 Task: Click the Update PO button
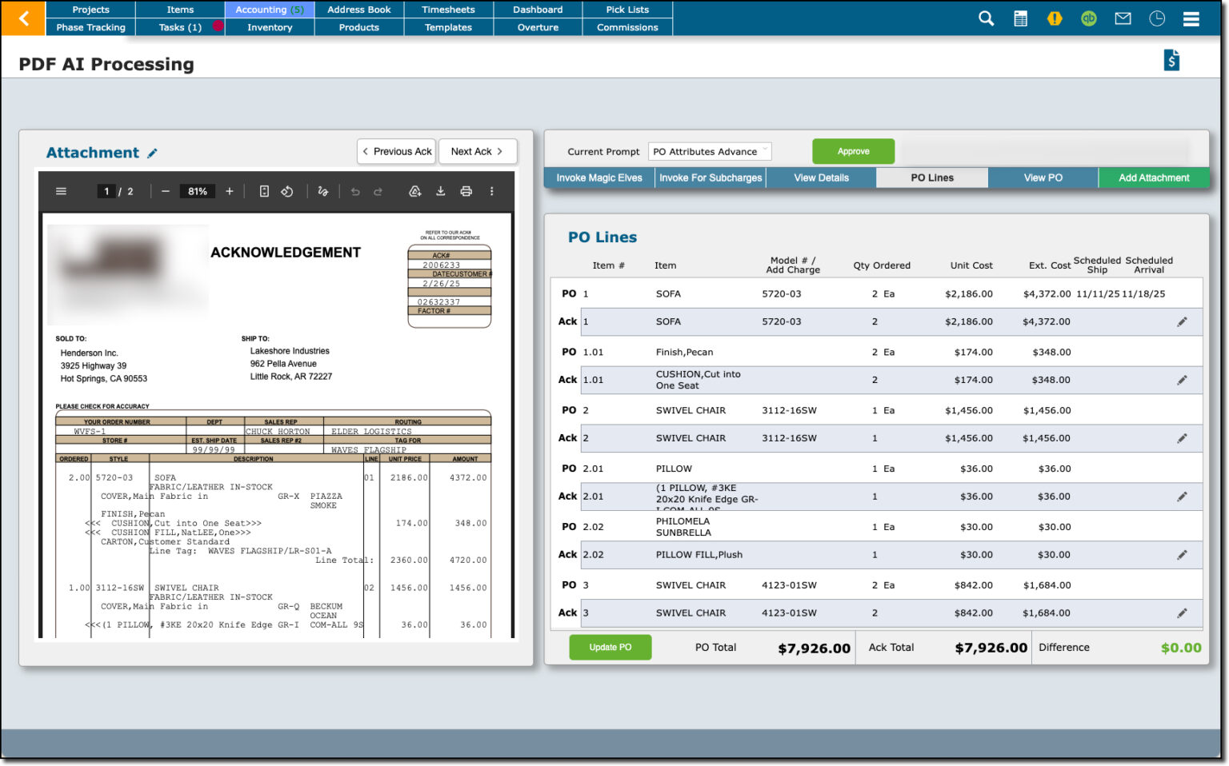point(610,647)
